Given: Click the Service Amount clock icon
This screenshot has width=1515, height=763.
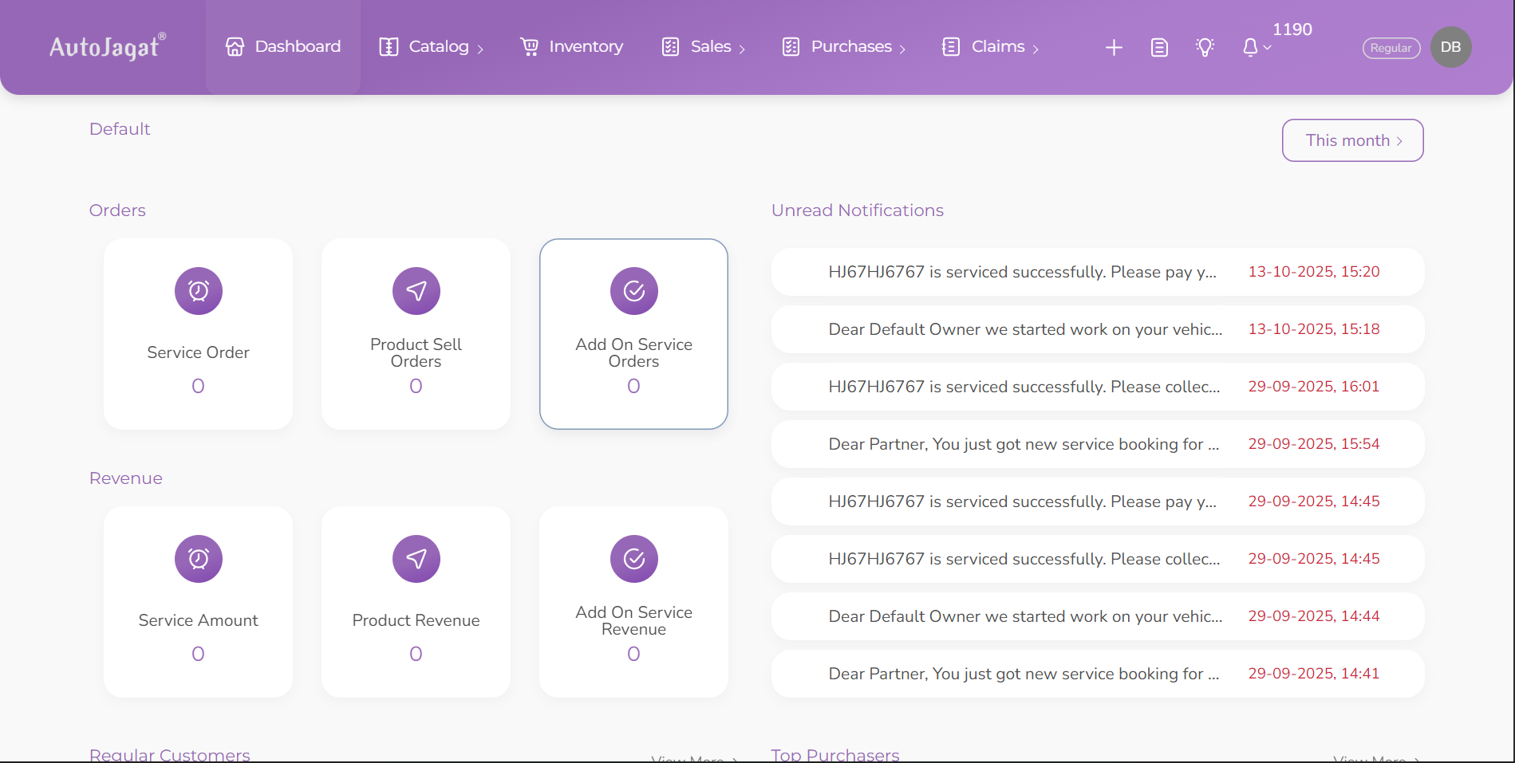Looking at the screenshot, I should [198, 559].
